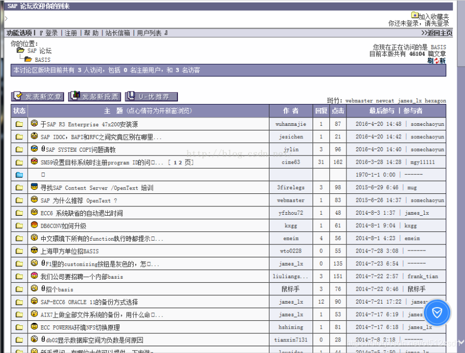
Task: Click mood icon of SAP 为什么推荐 OpenText thread
Action: (x=34, y=200)
